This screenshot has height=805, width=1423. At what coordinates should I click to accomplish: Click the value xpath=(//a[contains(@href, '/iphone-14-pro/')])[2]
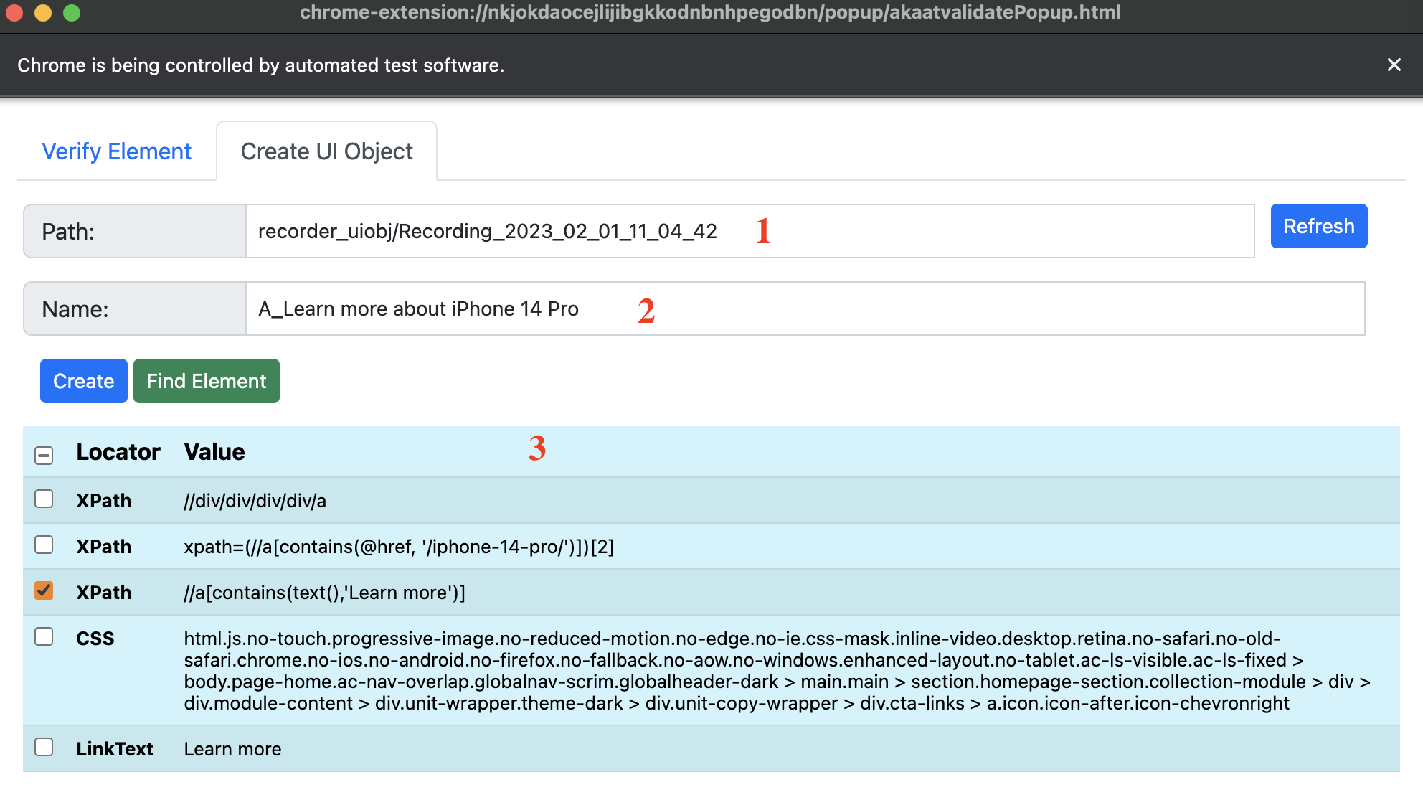click(399, 547)
